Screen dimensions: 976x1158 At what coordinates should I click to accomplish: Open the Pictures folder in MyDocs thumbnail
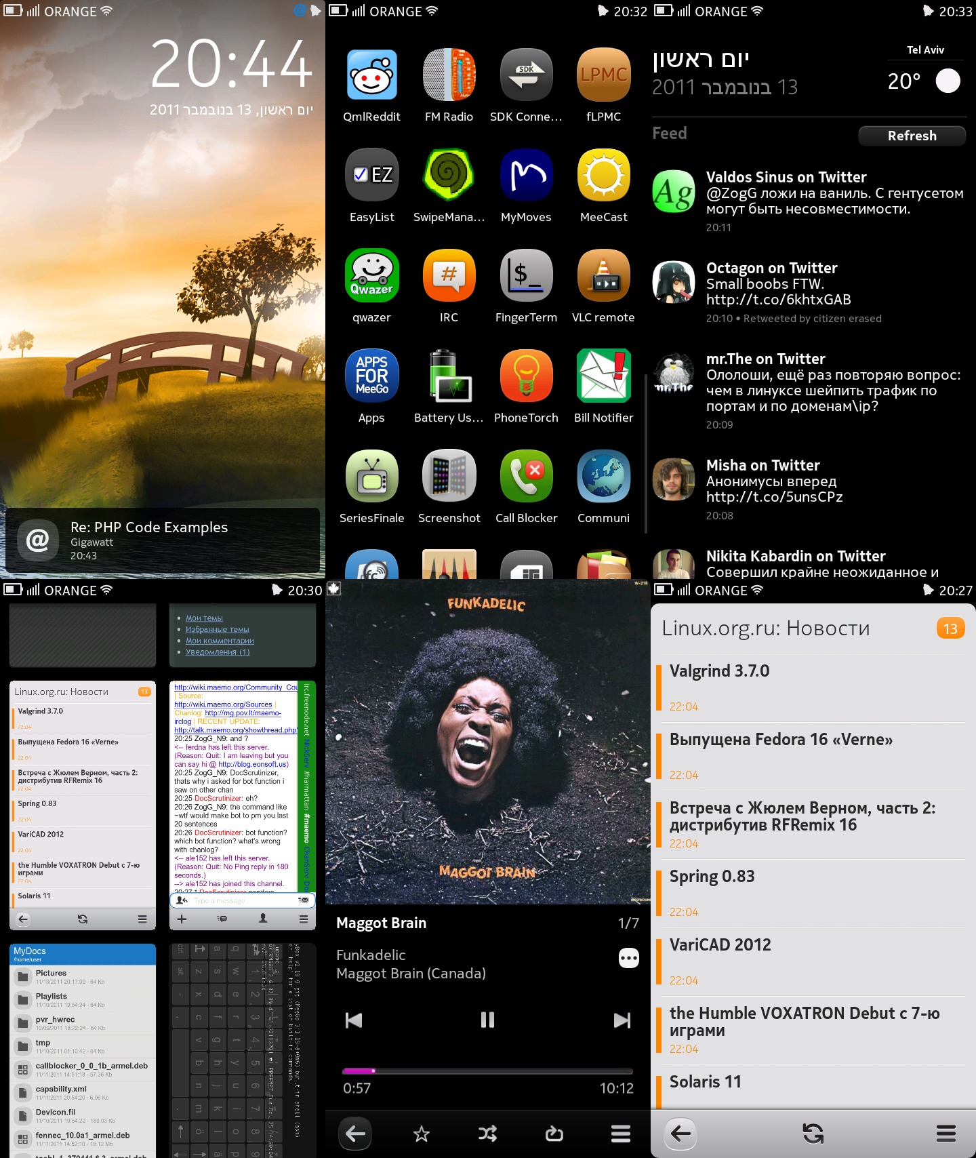tap(83, 977)
